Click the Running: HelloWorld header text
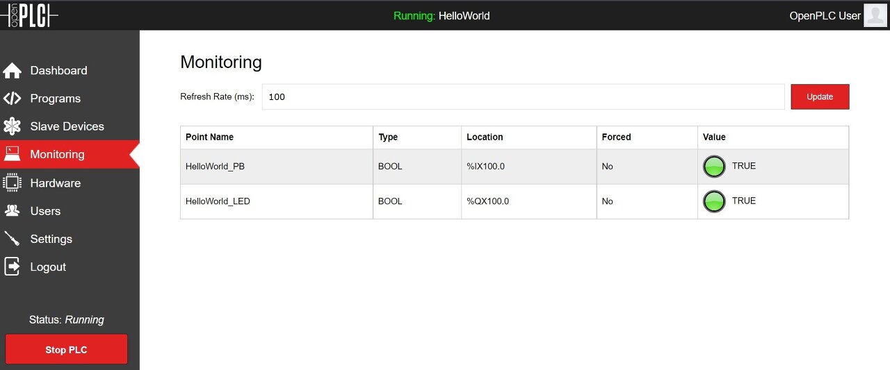 click(x=442, y=15)
